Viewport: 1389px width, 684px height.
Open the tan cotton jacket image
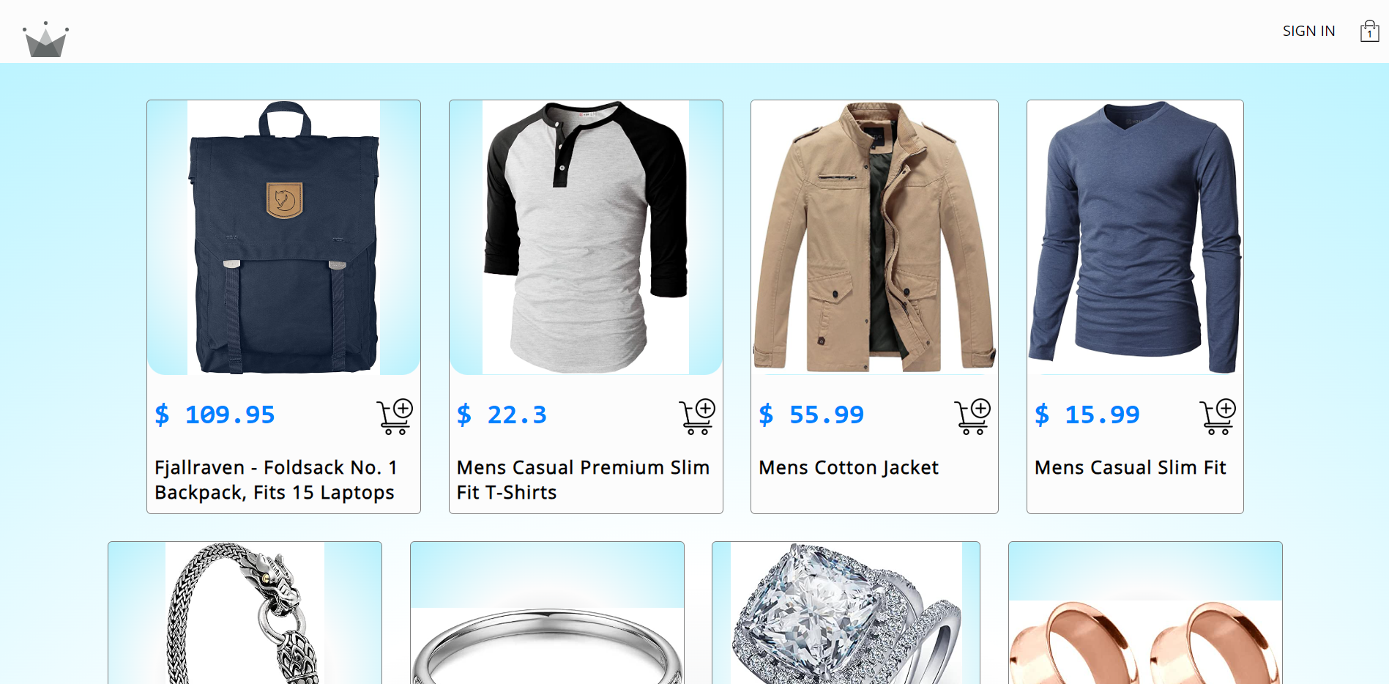pyautogui.click(x=874, y=237)
